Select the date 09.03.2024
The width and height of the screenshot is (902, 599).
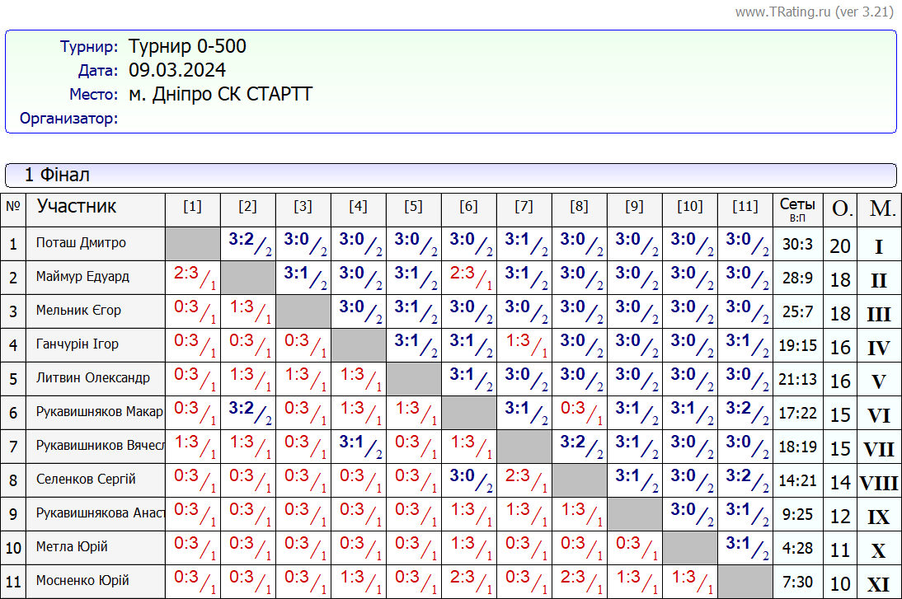176,70
